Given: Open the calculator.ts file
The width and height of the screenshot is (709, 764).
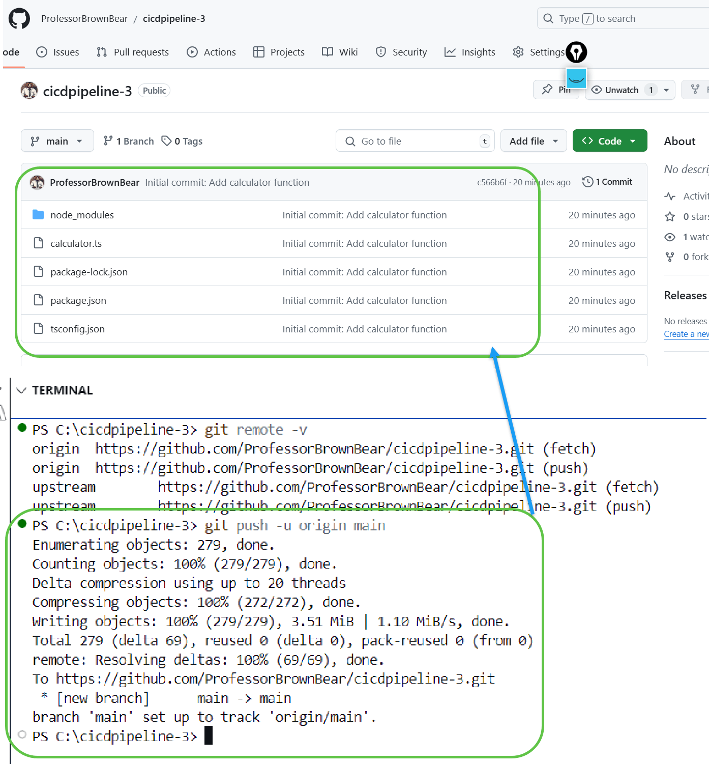Looking at the screenshot, I should (x=76, y=243).
